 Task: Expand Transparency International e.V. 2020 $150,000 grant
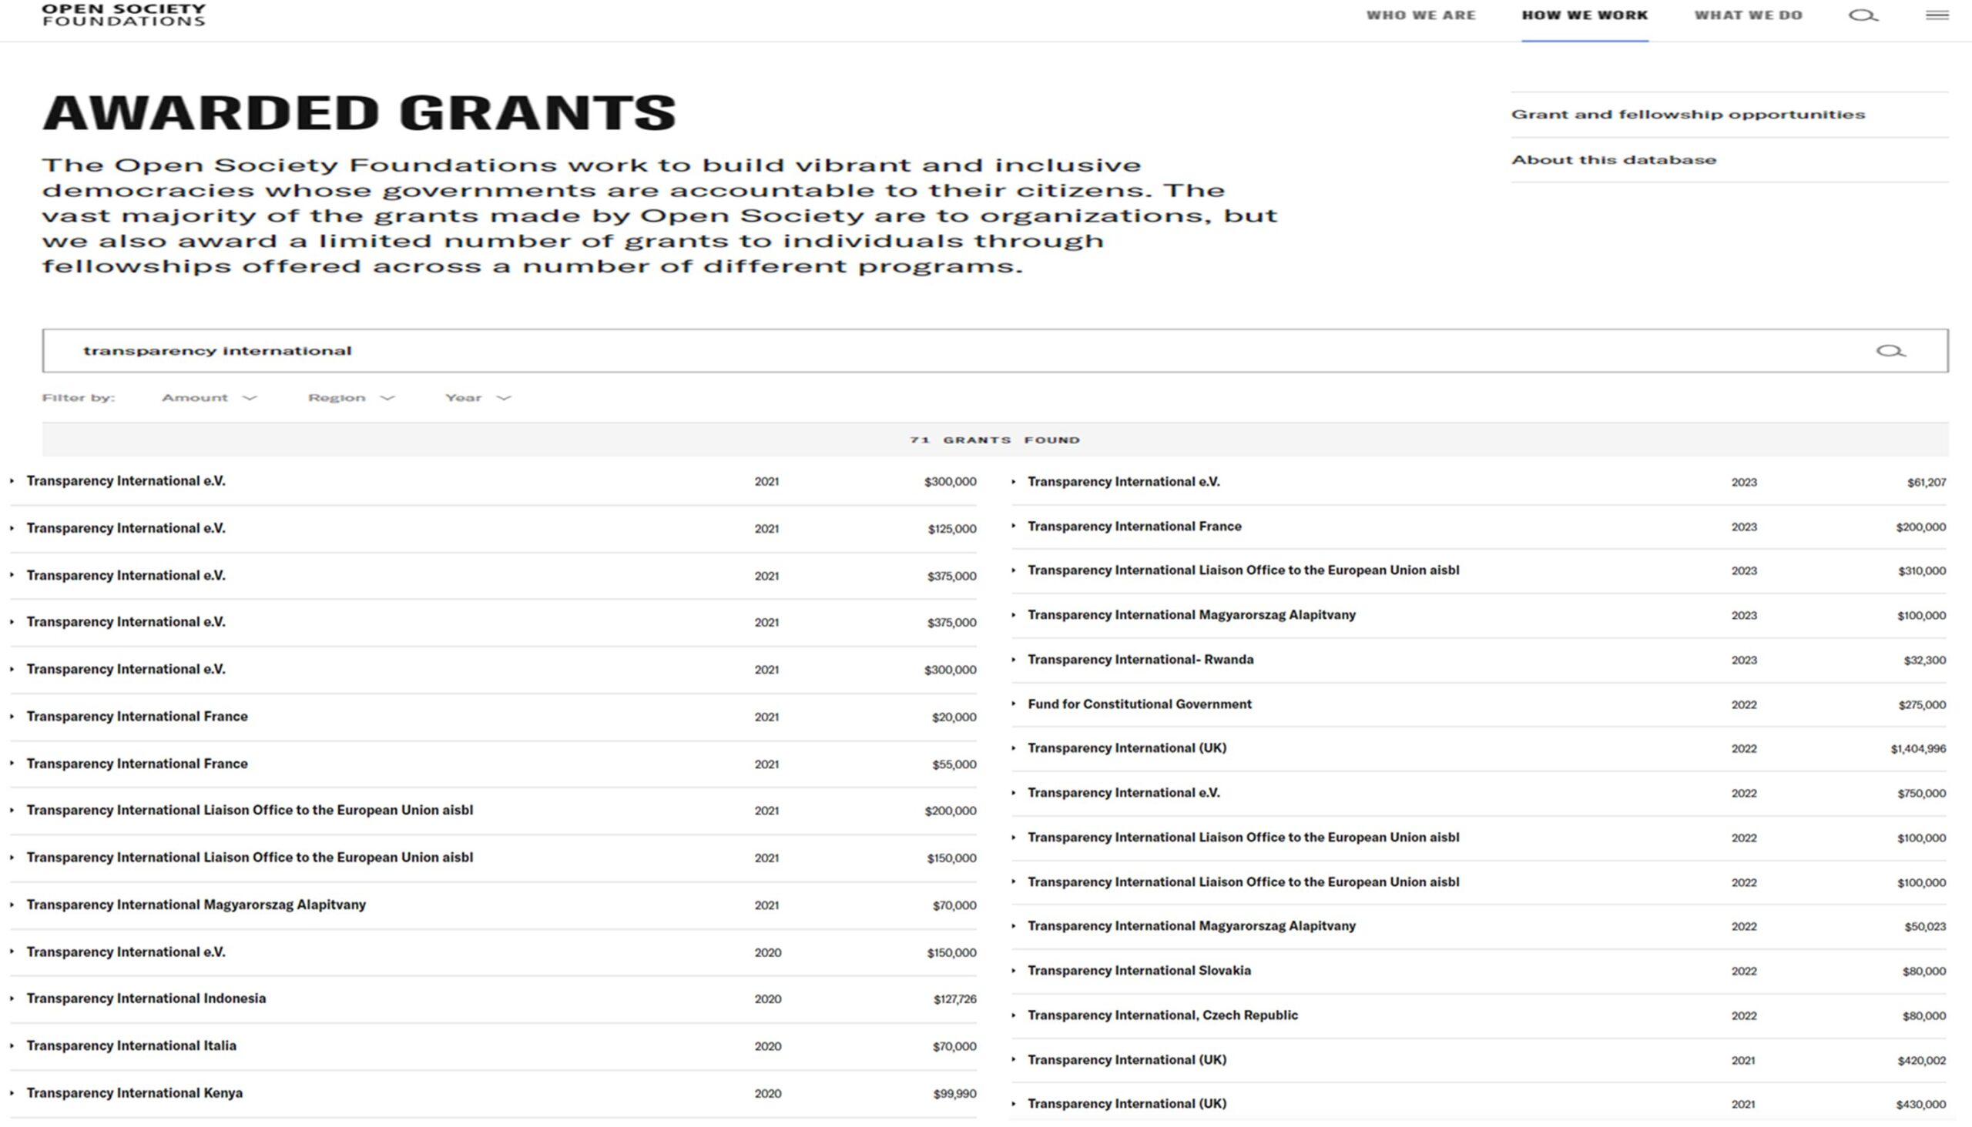pos(494,952)
